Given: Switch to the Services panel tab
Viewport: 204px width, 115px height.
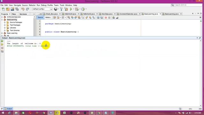Looking at the screenshot, I should pyautogui.click(x=23, y=14).
